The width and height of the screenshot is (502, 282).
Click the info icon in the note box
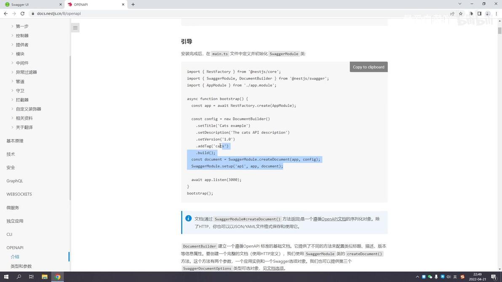click(188, 219)
